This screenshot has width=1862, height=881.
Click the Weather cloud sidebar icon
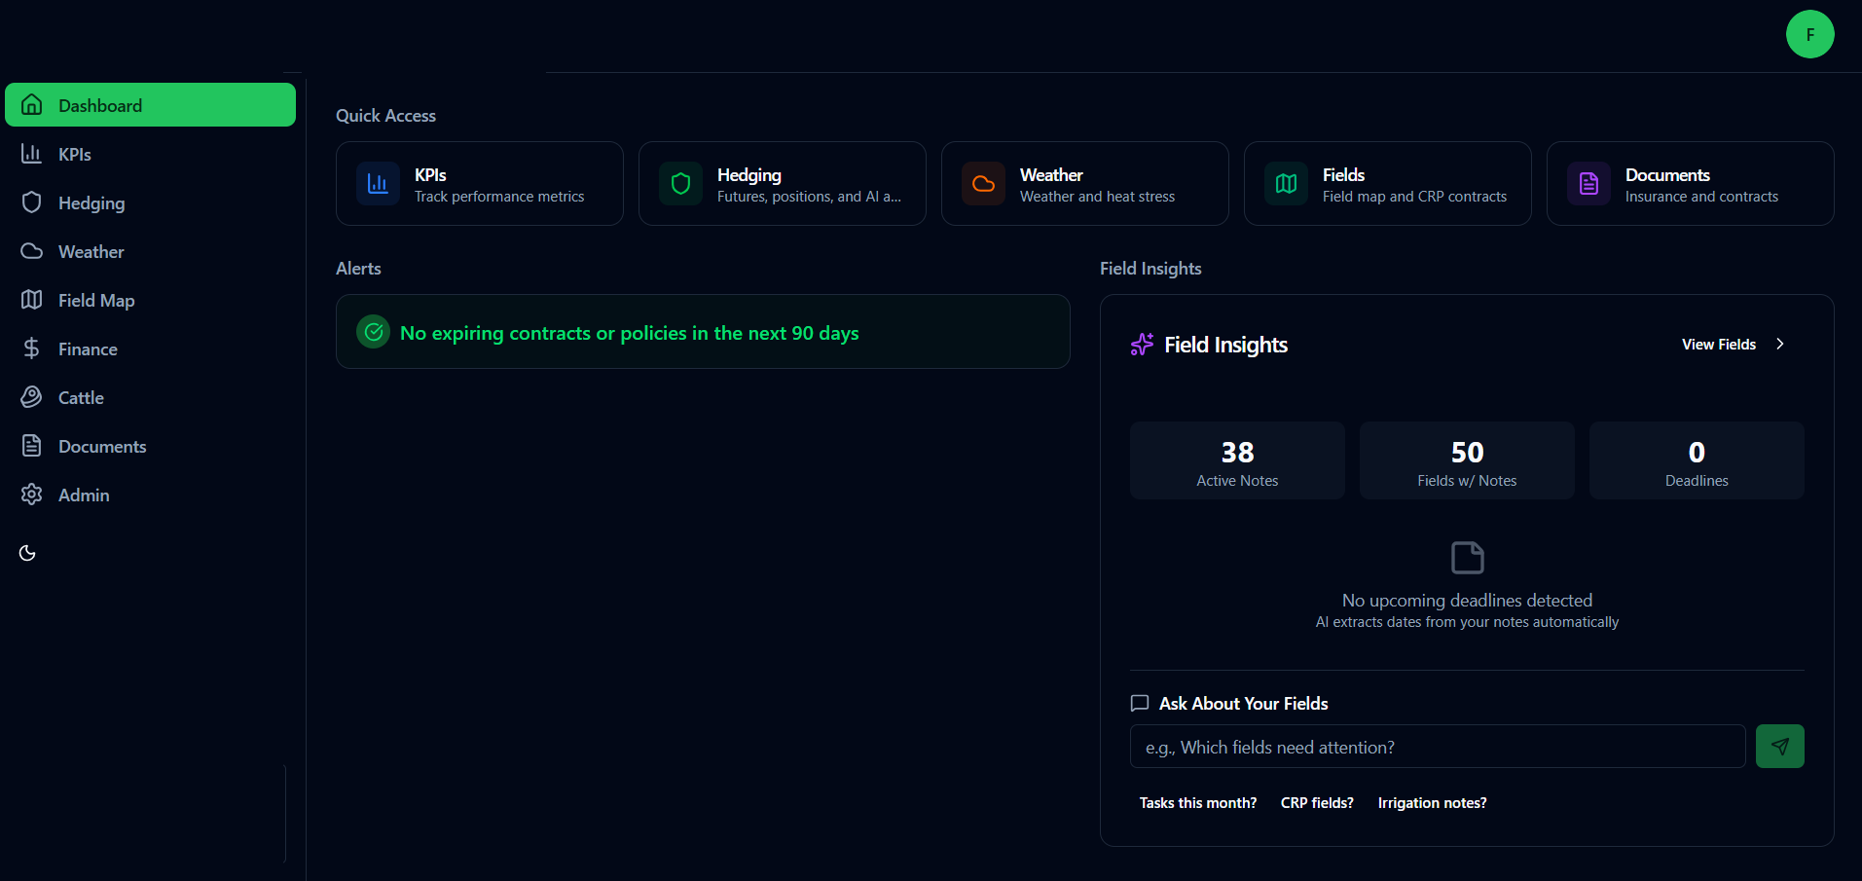[x=32, y=251]
